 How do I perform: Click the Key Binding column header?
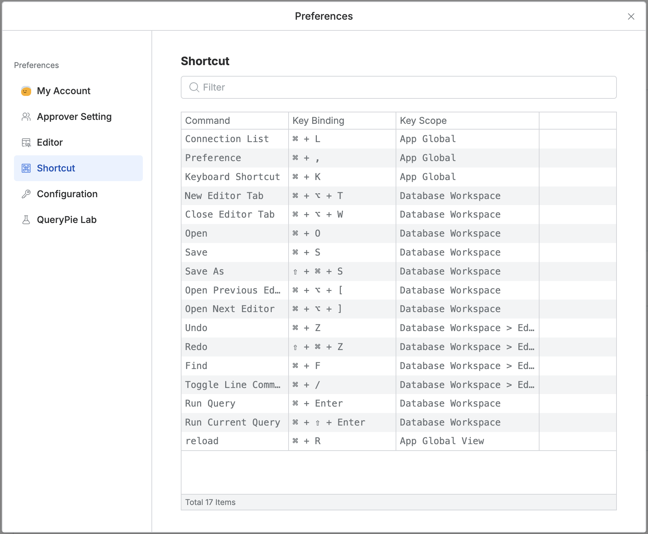click(x=318, y=121)
